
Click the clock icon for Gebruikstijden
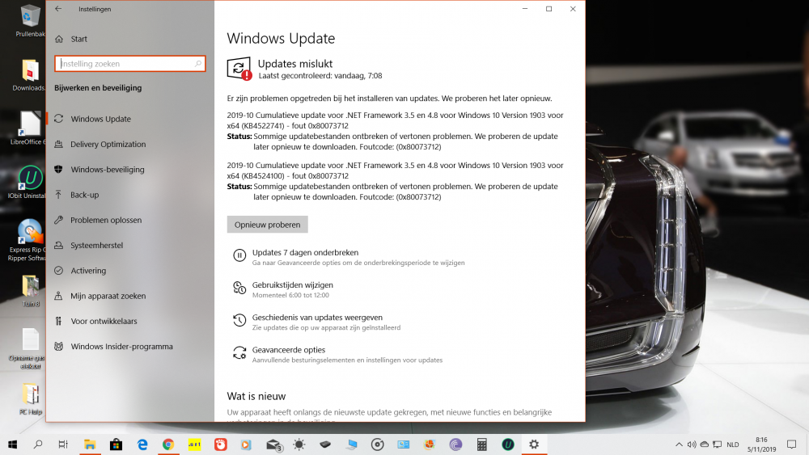click(x=239, y=288)
